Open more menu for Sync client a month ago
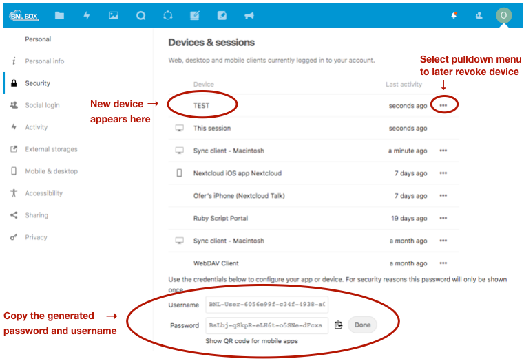Screen dimensions: 524x363 tap(443, 241)
